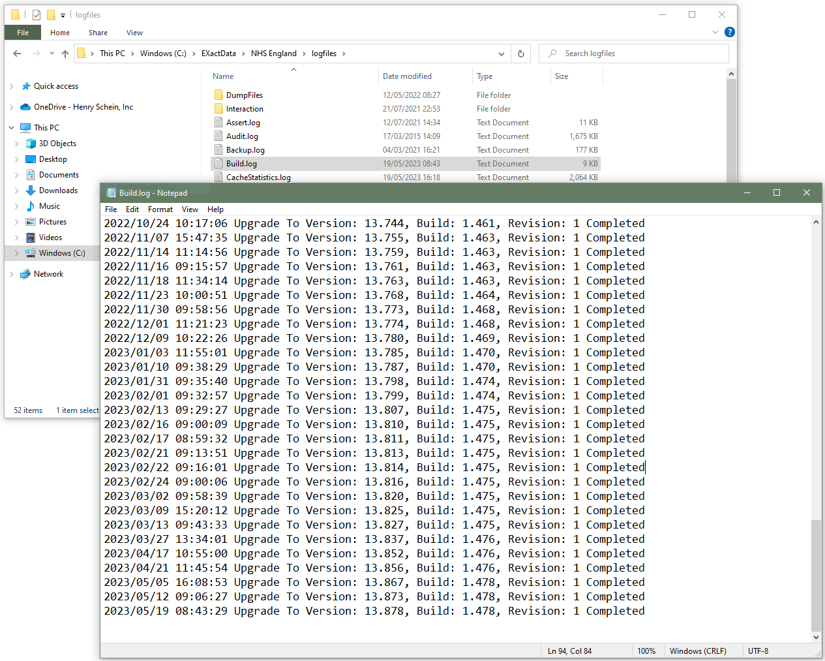The height and width of the screenshot is (661, 825).
Task: Open the recent locations dropdown arrow
Action: coord(52,54)
